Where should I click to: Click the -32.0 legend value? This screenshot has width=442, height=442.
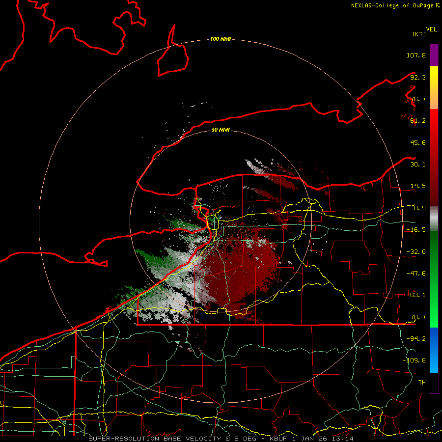(x=416, y=252)
